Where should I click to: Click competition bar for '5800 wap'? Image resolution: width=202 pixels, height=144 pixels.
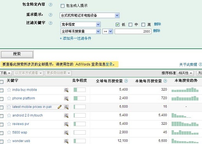coord(80,133)
